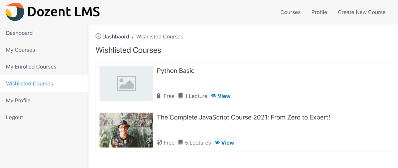398x168 pixels.
Task: Open the Profile top menu item
Action: point(319,12)
